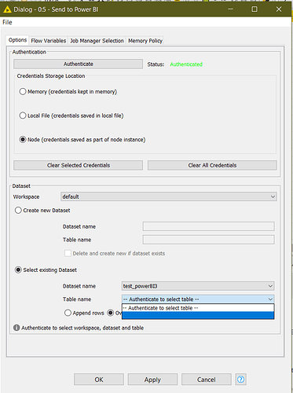
Task: Click the KNIME warning triangle title icon
Action: pyautogui.click(x=7, y=9)
